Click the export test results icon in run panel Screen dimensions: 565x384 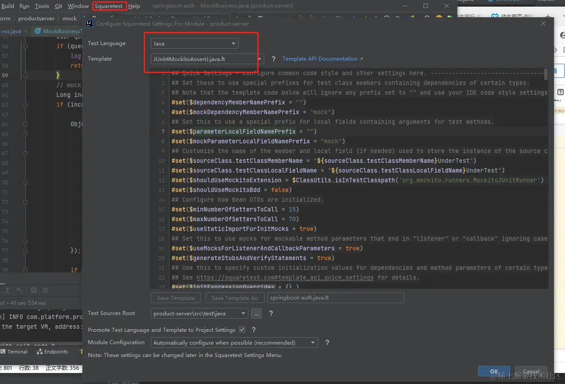8,290
